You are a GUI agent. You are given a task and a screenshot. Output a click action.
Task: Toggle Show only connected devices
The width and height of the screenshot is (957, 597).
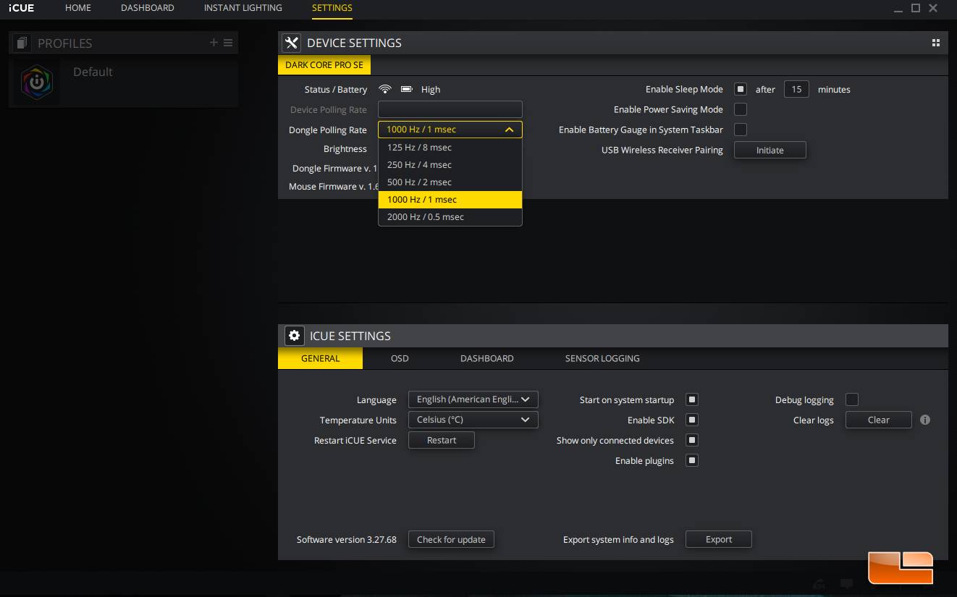[x=692, y=440]
